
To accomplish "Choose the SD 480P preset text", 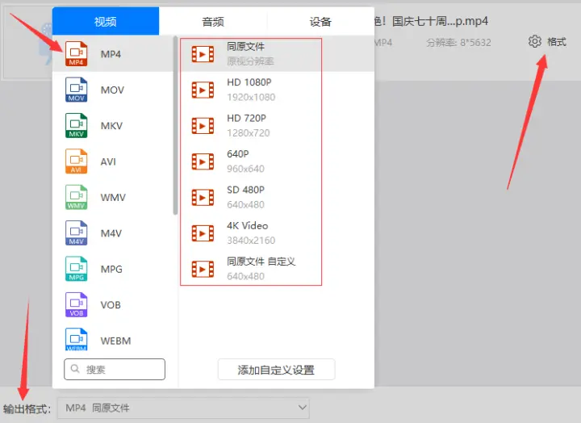I will 245,190.
